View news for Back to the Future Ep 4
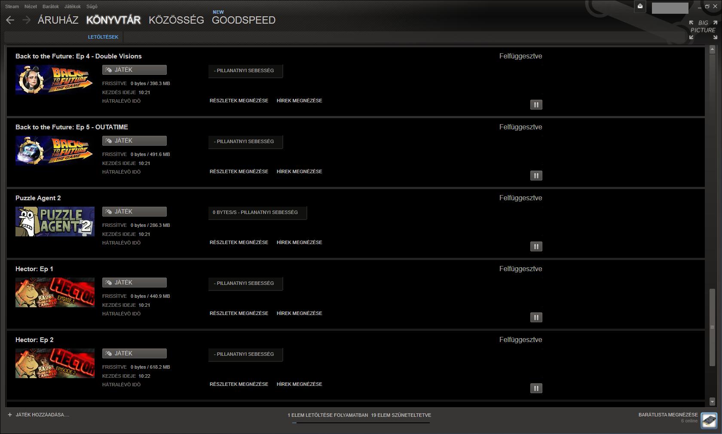 (x=300, y=101)
